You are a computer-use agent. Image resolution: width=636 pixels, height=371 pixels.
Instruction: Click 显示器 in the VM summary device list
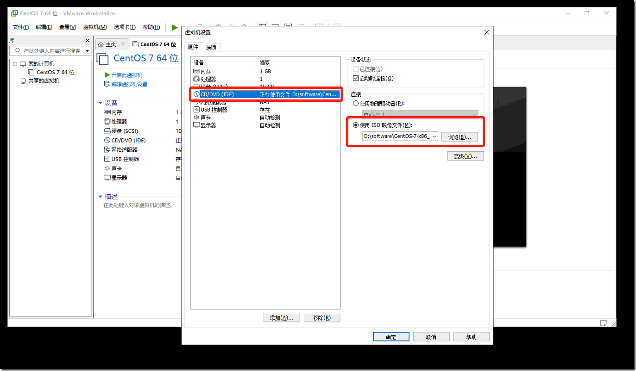click(x=119, y=178)
